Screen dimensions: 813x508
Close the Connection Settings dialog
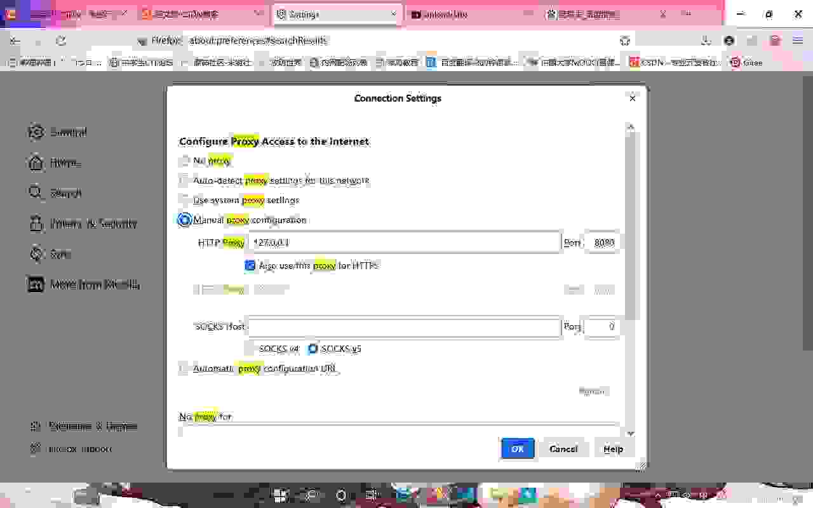[x=632, y=98]
